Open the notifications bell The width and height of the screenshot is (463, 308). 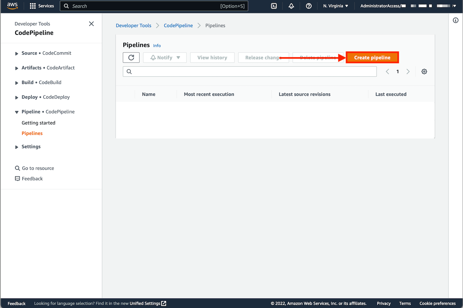tap(291, 6)
